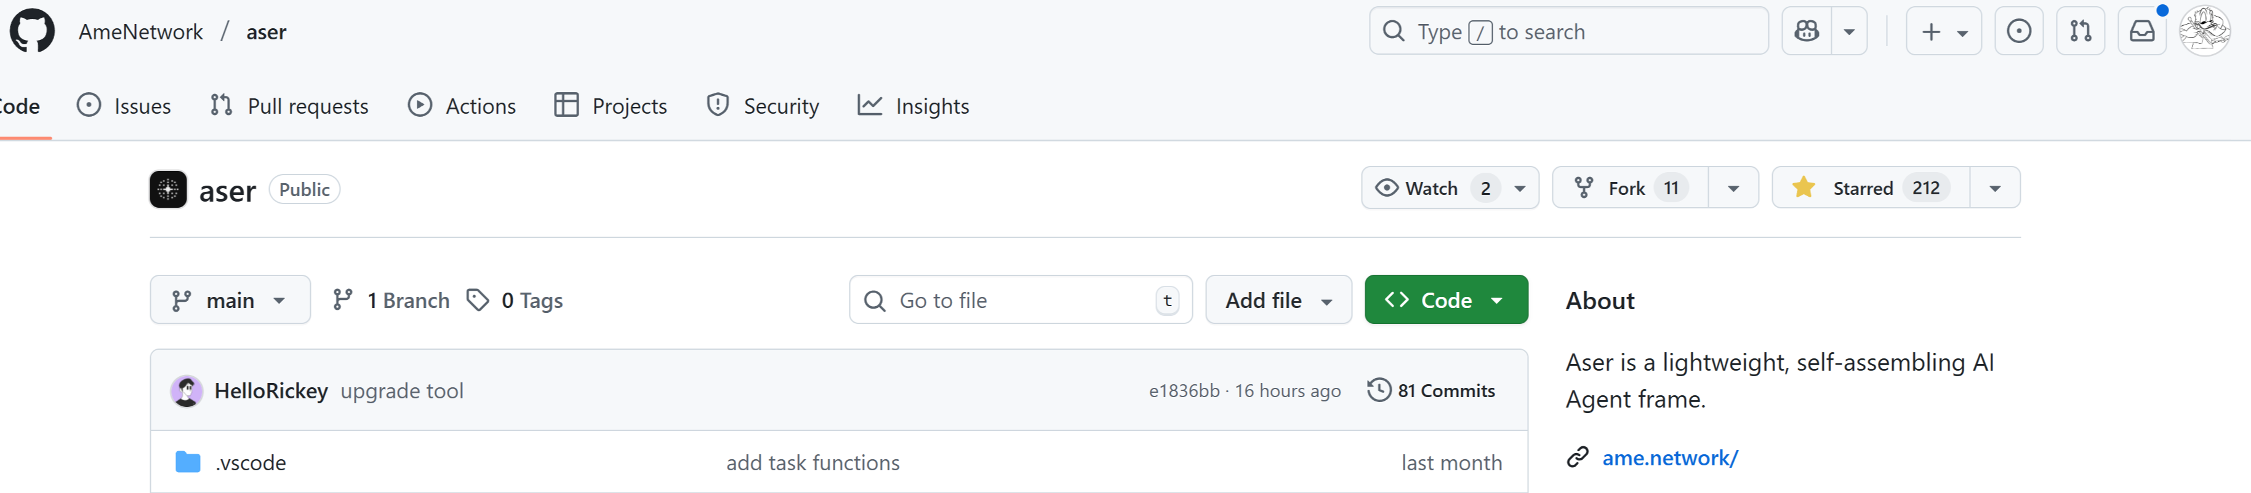2251x493 pixels.
Task: Open the commit history clock icon
Action: [1379, 390]
